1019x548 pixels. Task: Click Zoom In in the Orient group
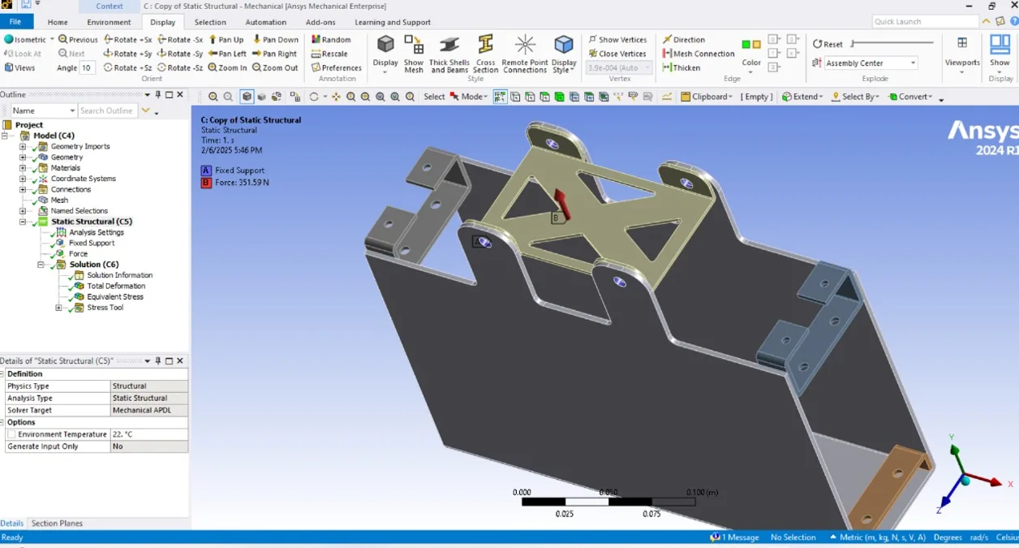click(x=227, y=67)
